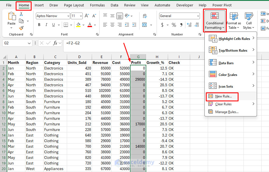The height and width of the screenshot is (172, 269).
Task: Apply Top Align to cells
Action: point(105,16)
